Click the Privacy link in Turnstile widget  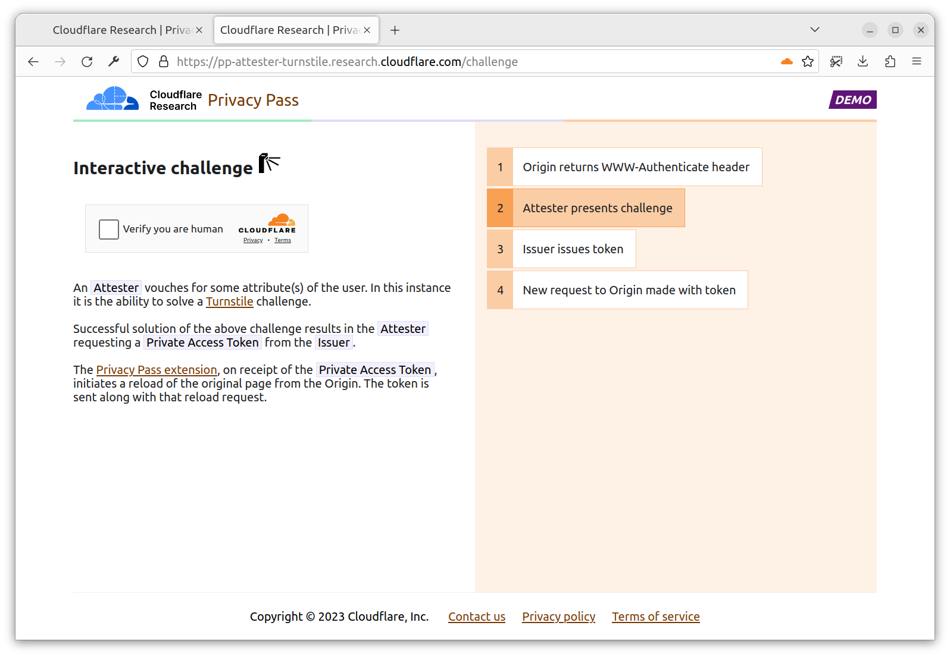click(253, 240)
